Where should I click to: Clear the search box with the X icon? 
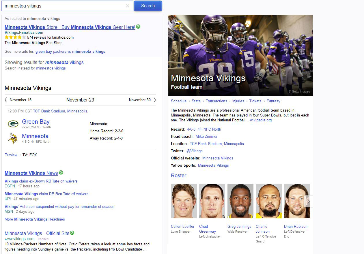[x=128, y=6]
